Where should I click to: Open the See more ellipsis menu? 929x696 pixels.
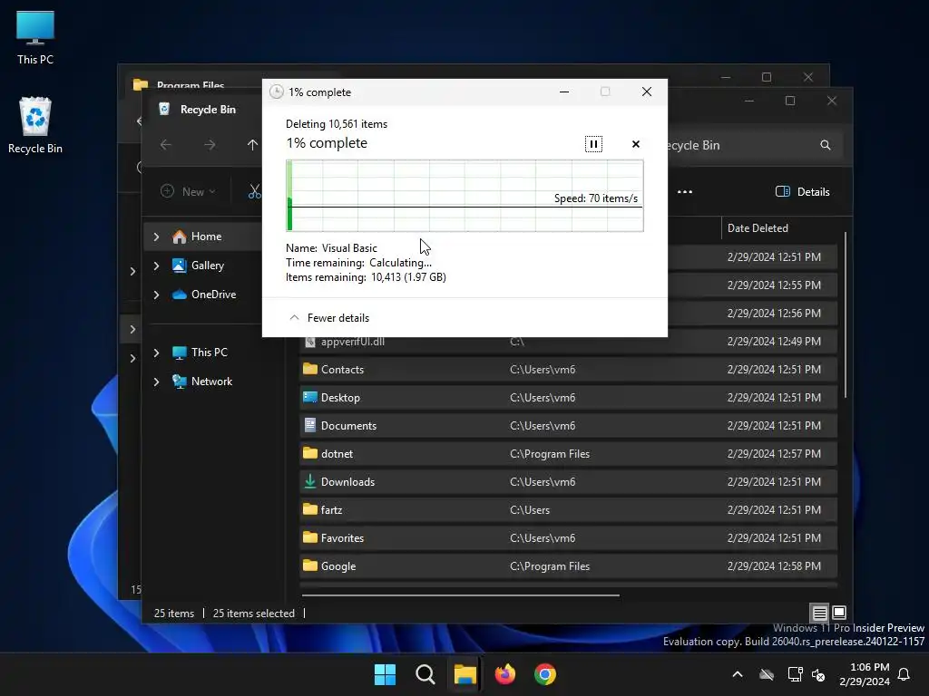(685, 192)
